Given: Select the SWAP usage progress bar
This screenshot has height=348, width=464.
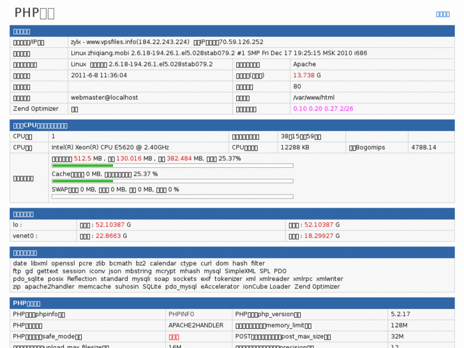Looking at the screenshot, I should pos(172,197).
